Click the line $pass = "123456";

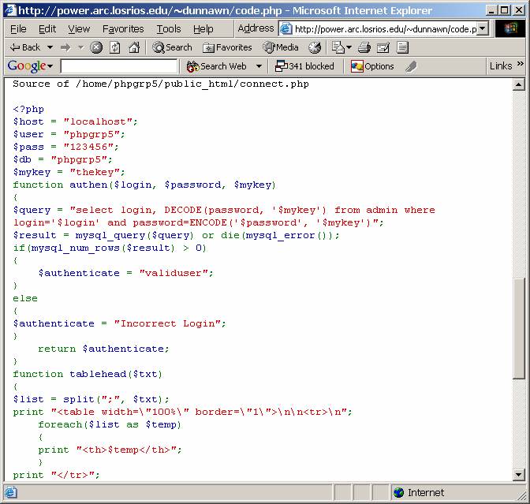[x=66, y=147]
